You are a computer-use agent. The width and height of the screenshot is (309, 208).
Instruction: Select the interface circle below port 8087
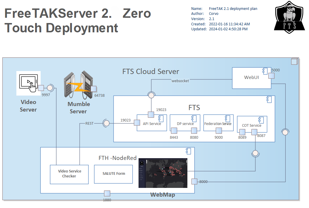(x=256, y=153)
